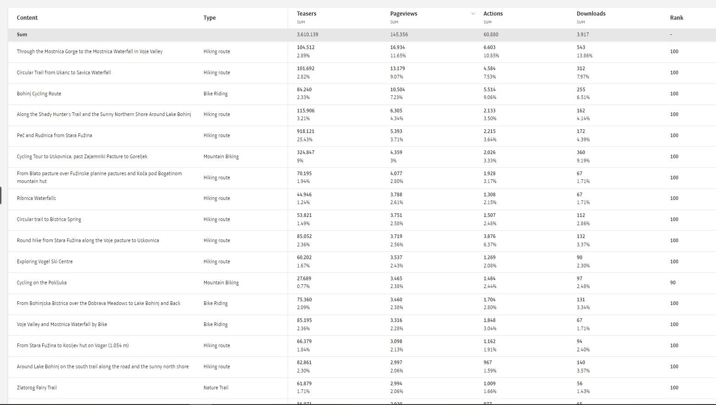Screen dimensions: 716x405
Task: Select the Sum row label
Action: (x=22, y=34)
